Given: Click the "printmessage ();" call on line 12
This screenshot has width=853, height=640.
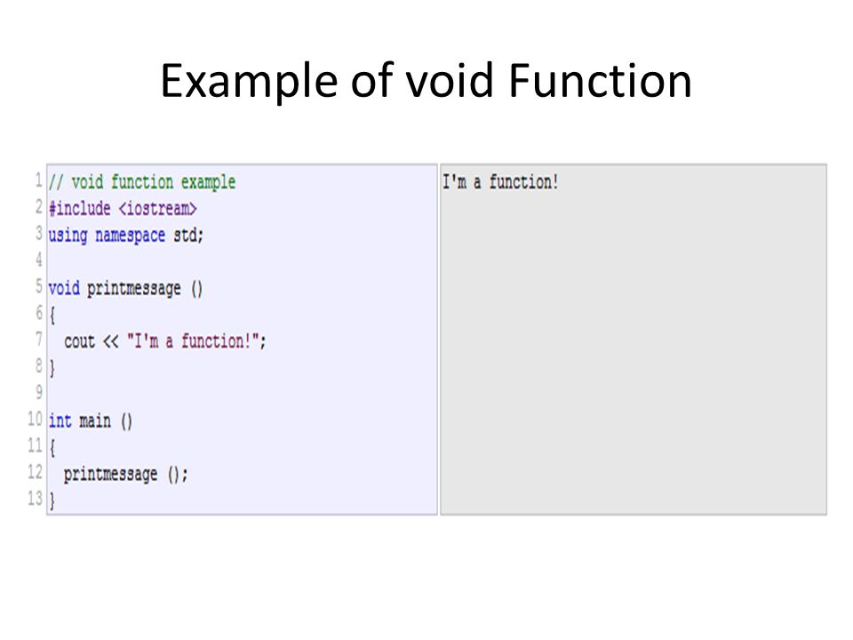Looking at the screenshot, I should pos(125,474).
